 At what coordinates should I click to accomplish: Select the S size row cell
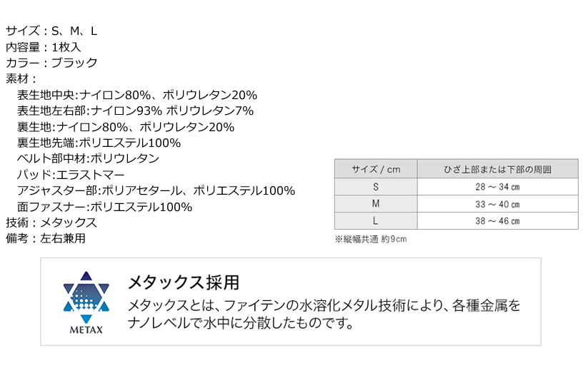pyautogui.click(x=376, y=187)
